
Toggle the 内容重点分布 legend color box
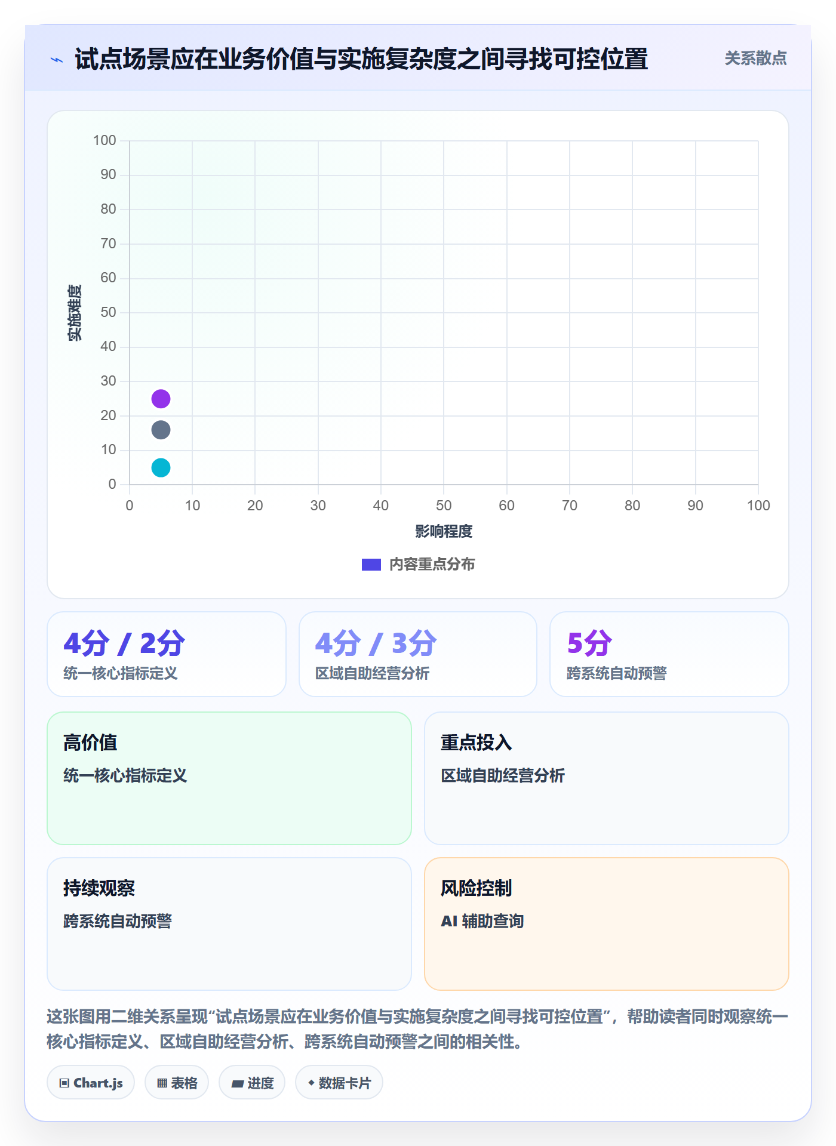[371, 565]
